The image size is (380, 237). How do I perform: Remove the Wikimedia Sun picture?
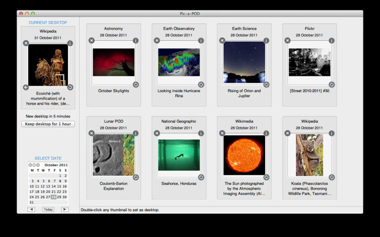(222, 133)
